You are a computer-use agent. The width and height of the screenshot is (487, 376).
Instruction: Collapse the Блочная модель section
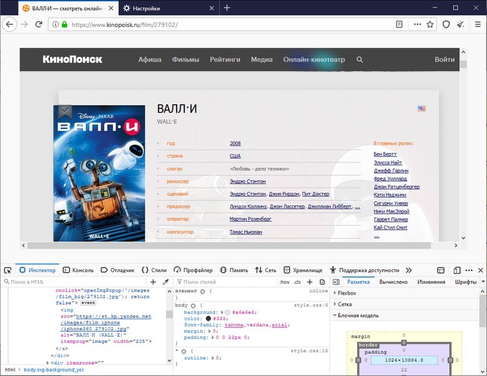coord(359,315)
